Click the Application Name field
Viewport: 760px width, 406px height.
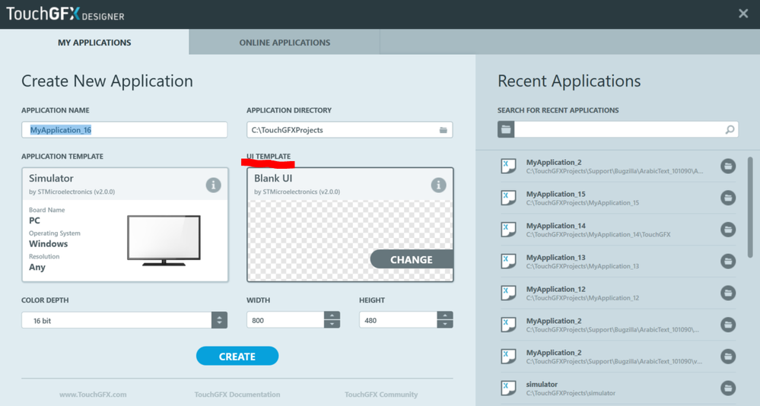[125, 130]
